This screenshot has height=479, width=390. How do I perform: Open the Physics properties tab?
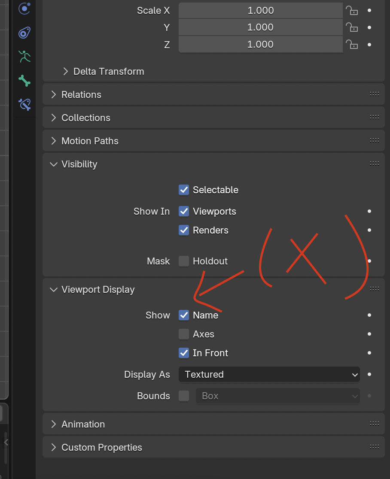pyautogui.click(x=24, y=9)
